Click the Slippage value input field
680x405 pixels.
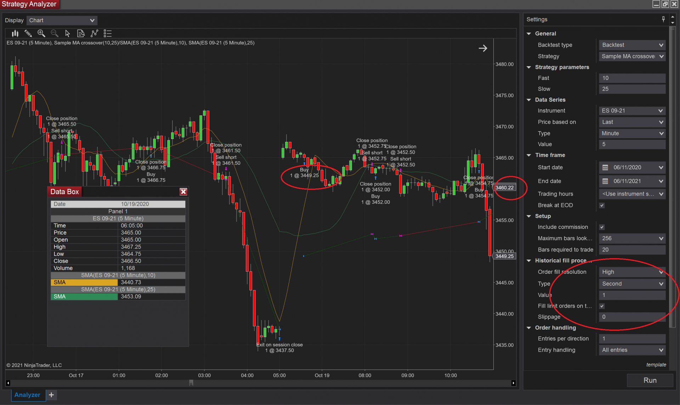pyautogui.click(x=631, y=317)
